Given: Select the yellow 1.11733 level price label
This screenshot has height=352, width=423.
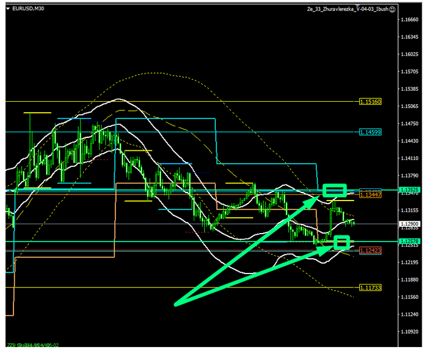Looking at the screenshot, I should click(370, 288).
